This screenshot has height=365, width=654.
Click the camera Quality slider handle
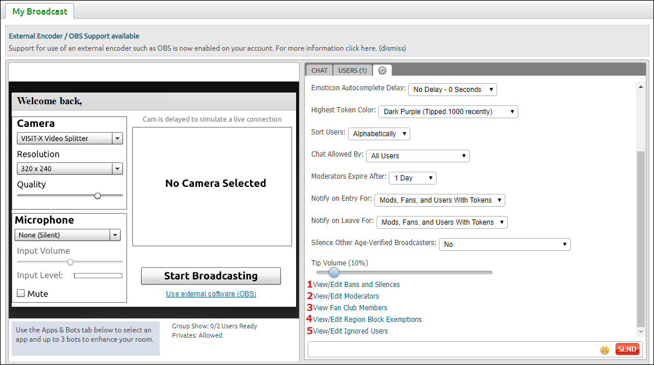(x=97, y=196)
